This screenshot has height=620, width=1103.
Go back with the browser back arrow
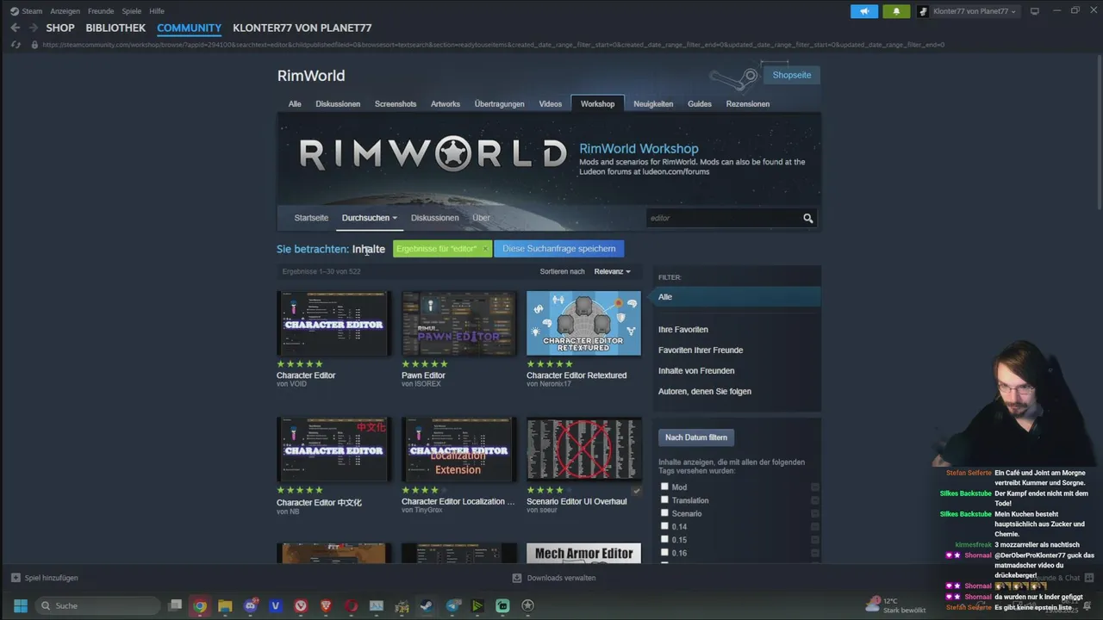(15, 28)
